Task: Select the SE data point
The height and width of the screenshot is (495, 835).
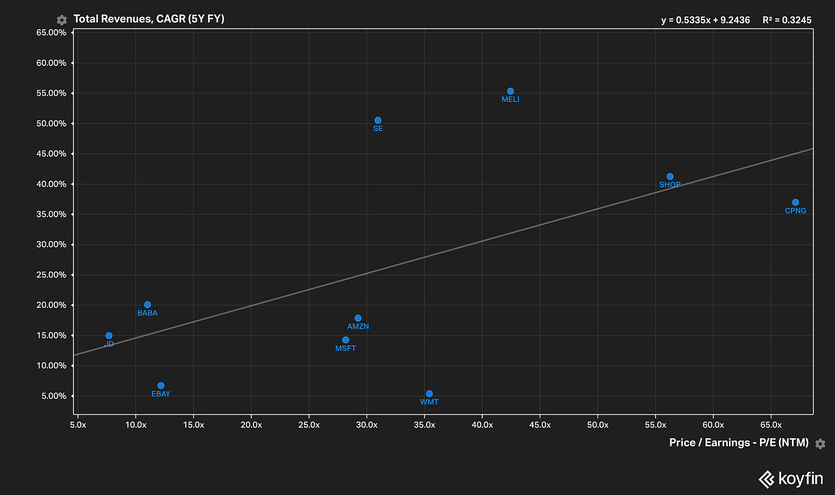Action: click(x=378, y=120)
